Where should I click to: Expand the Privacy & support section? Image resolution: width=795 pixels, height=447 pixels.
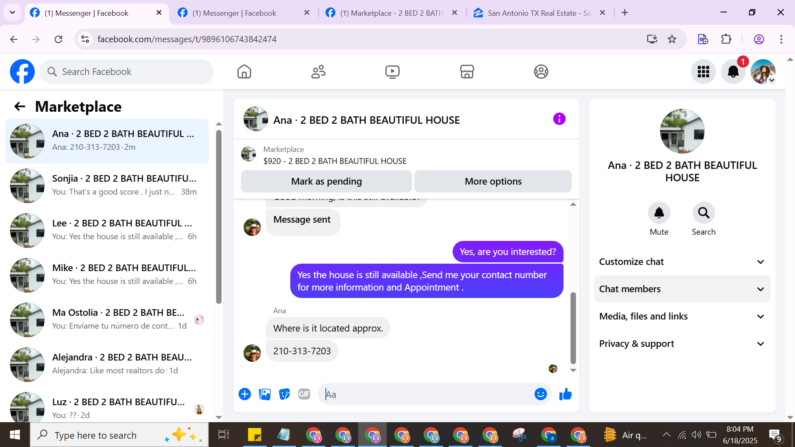[x=682, y=344]
